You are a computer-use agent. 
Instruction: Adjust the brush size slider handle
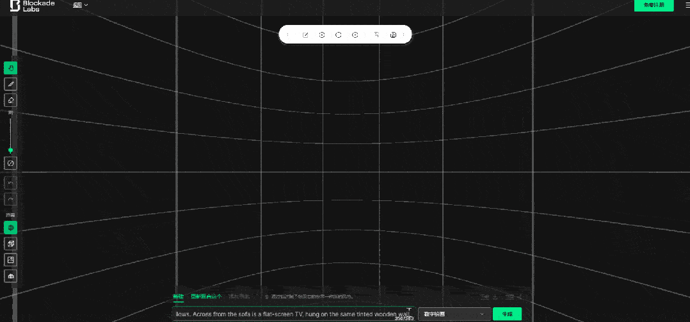(10, 150)
